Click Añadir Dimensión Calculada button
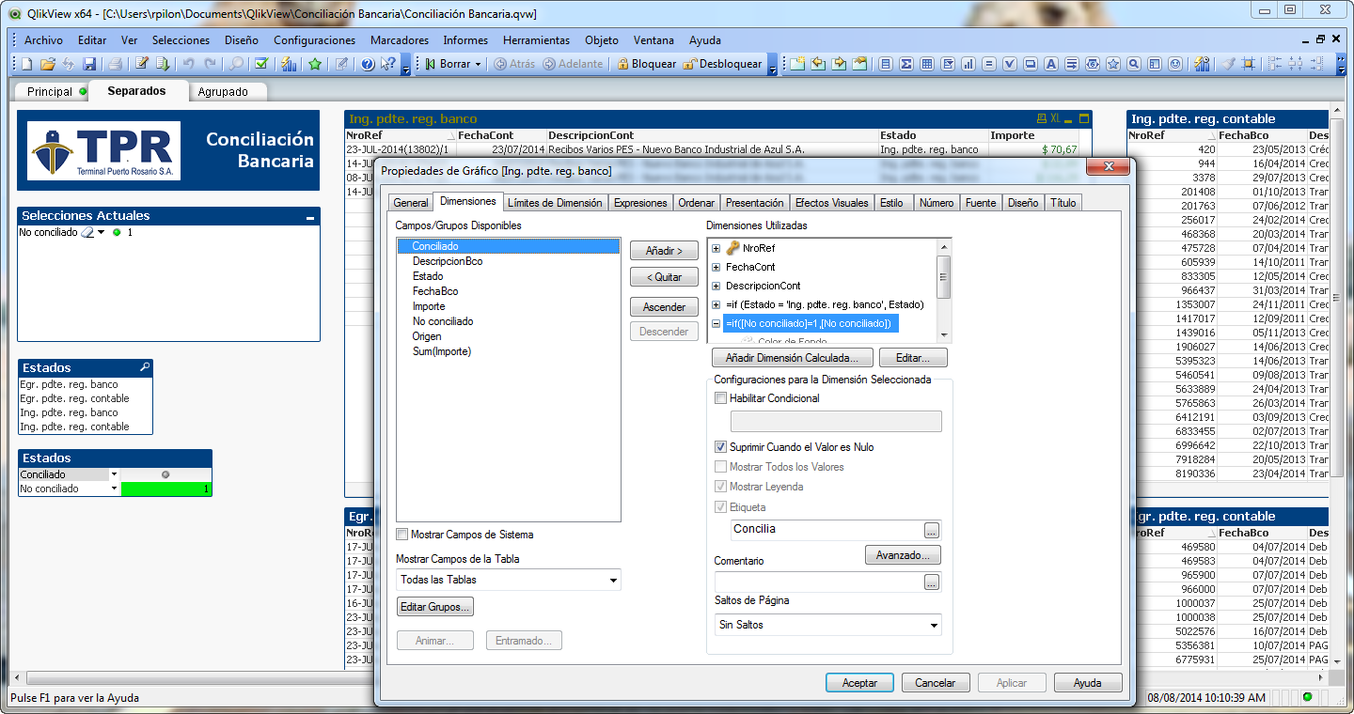Image resolution: width=1354 pixels, height=714 pixels. [792, 358]
